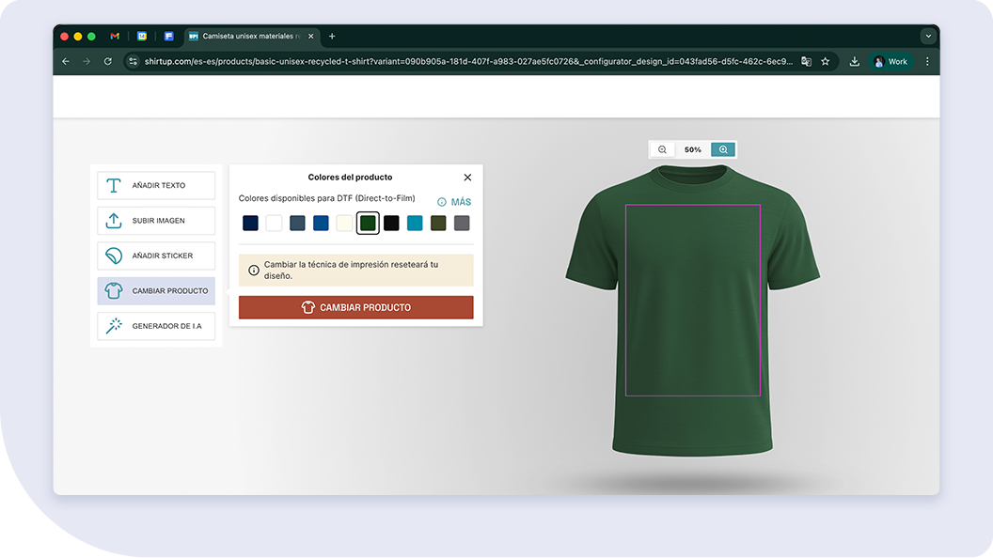Click the shirtup.com URL address field
The image size is (993, 558).
click(468, 61)
